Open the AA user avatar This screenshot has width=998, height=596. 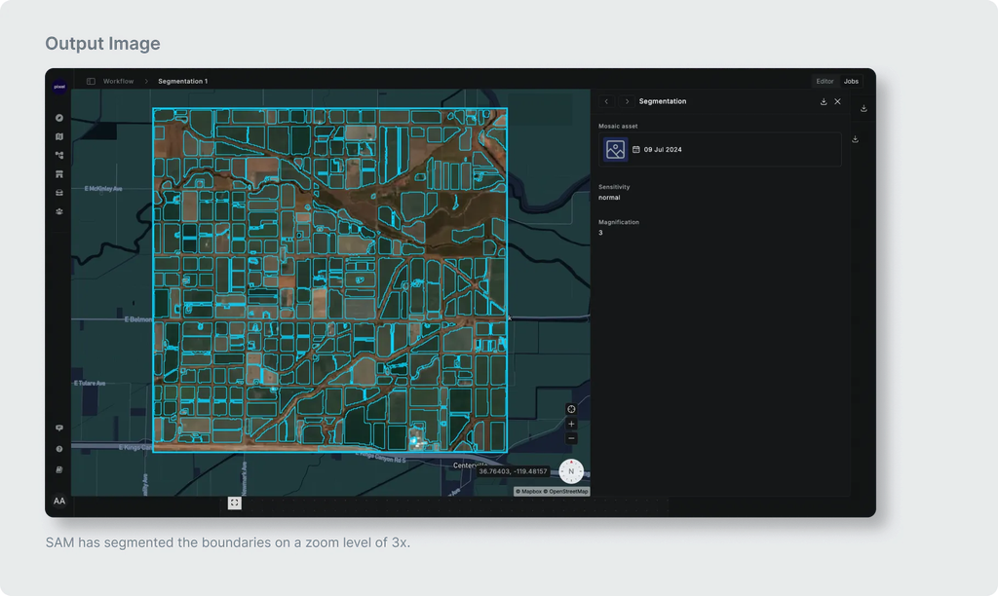pyautogui.click(x=59, y=502)
